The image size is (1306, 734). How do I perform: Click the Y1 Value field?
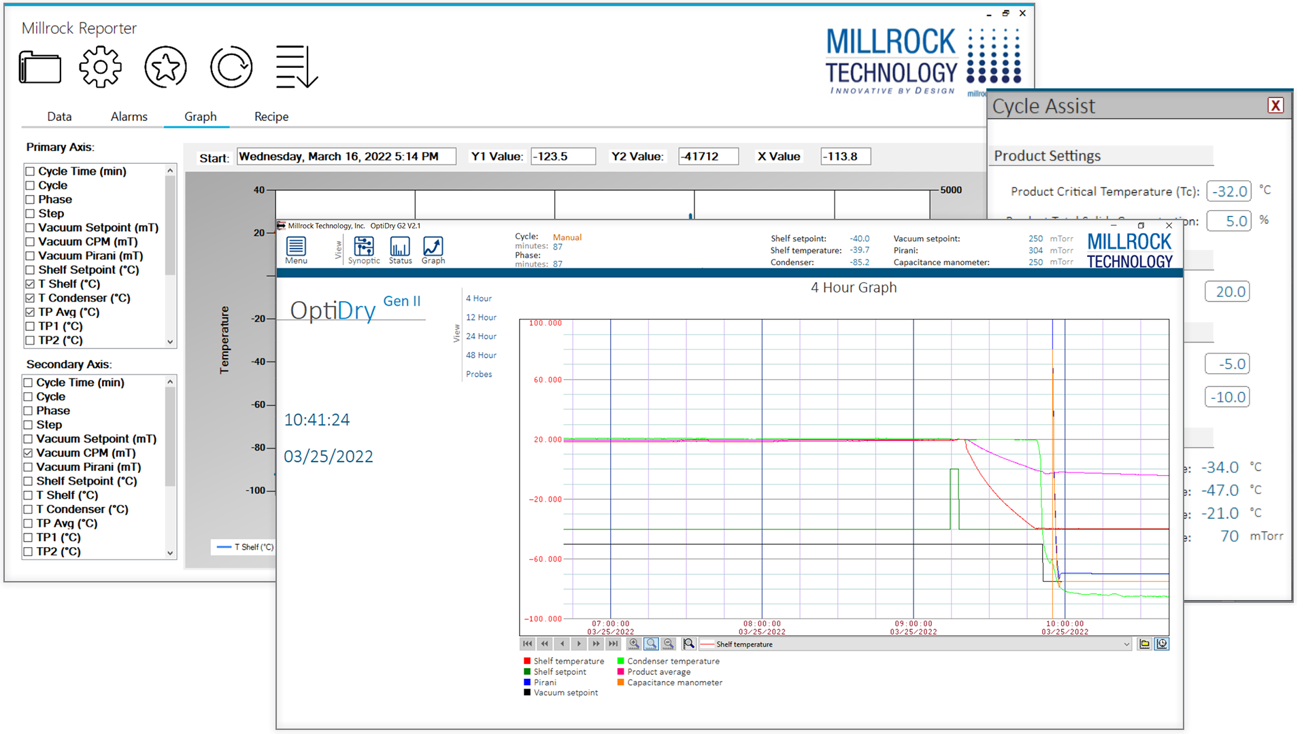coord(563,156)
